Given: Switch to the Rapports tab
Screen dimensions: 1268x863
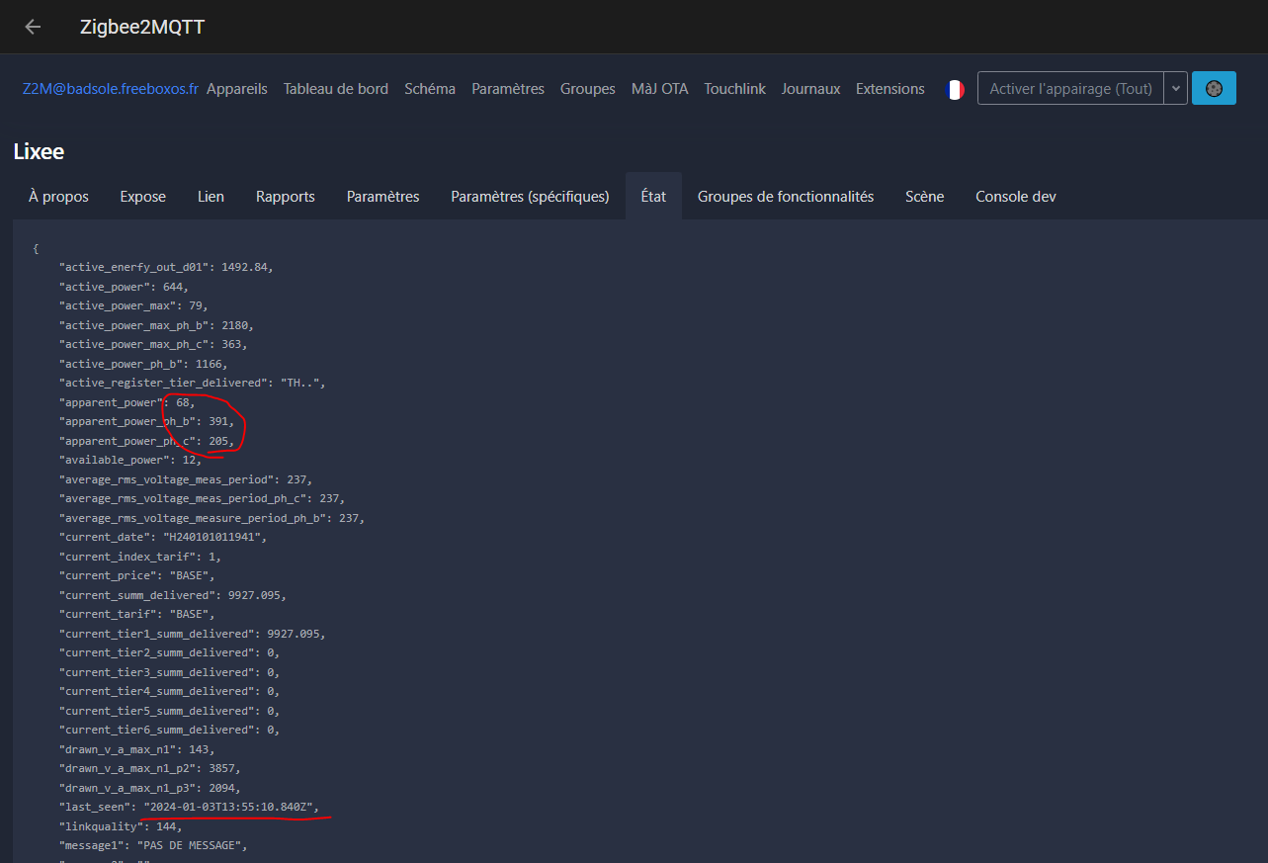Looking at the screenshot, I should point(286,196).
